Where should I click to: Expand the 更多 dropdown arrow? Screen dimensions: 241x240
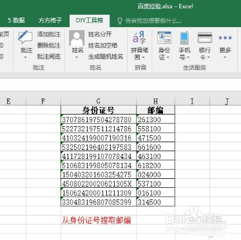pos(225,57)
